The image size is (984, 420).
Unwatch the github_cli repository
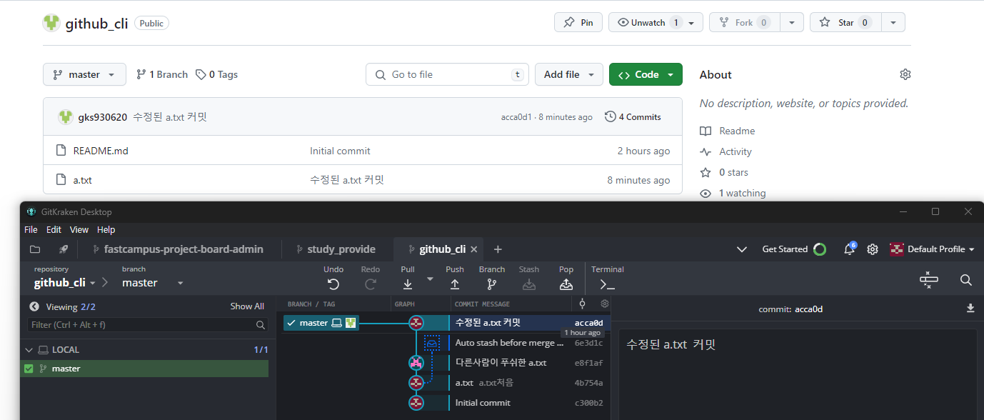click(656, 22)
